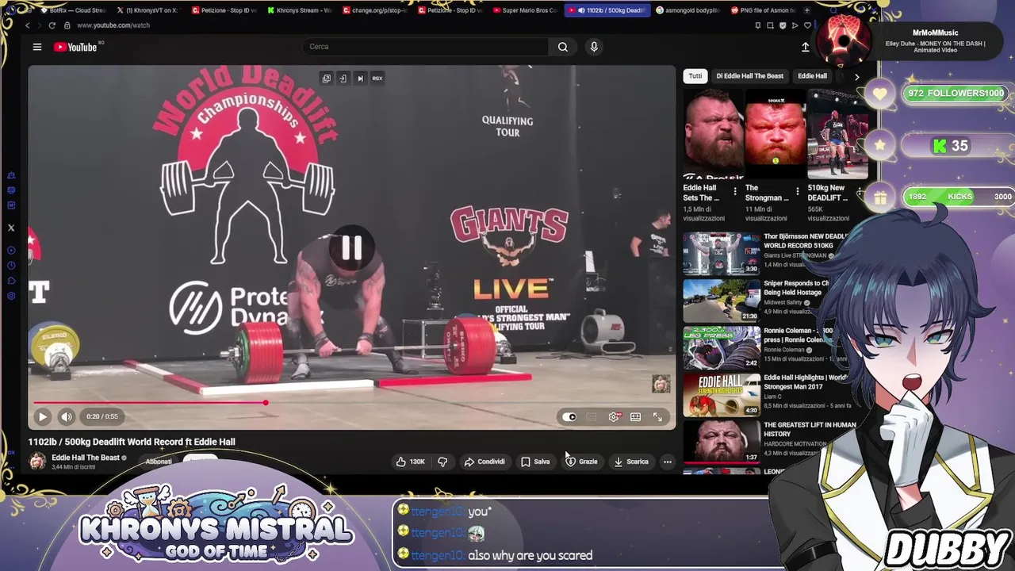Open options for Eddie Hall Sets The video

735,192
